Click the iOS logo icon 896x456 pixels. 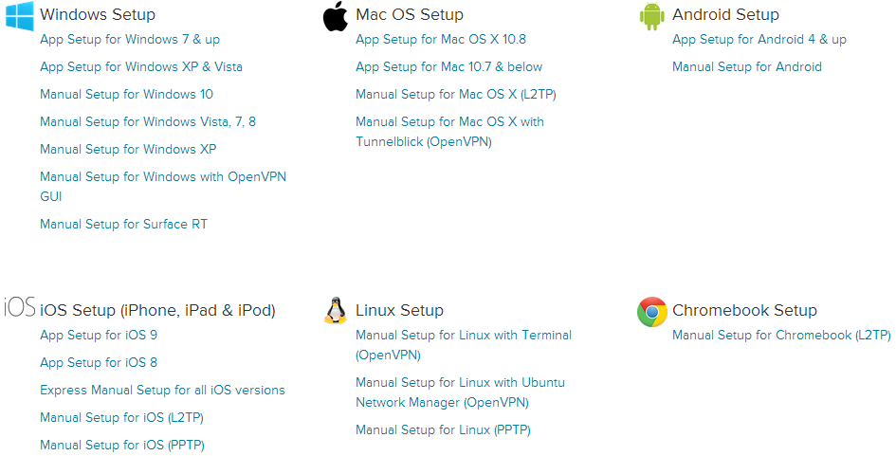pos(20,309)
